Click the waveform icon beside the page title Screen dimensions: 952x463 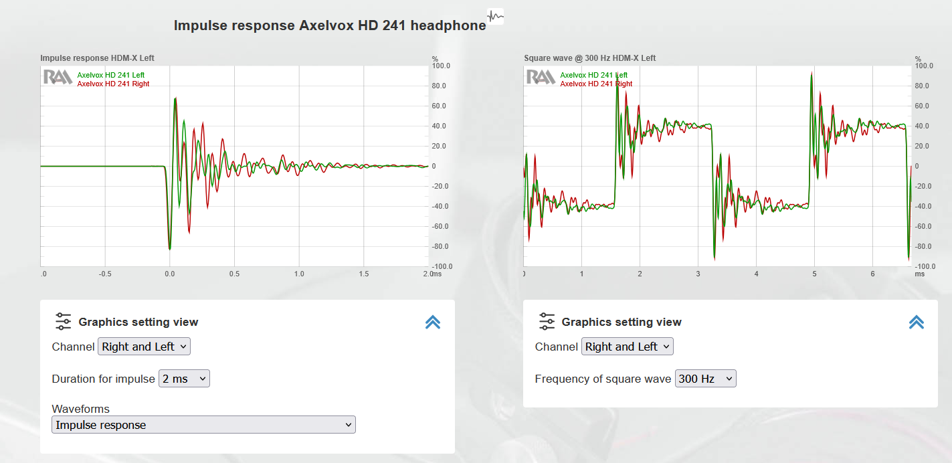(x=495, y=16)
